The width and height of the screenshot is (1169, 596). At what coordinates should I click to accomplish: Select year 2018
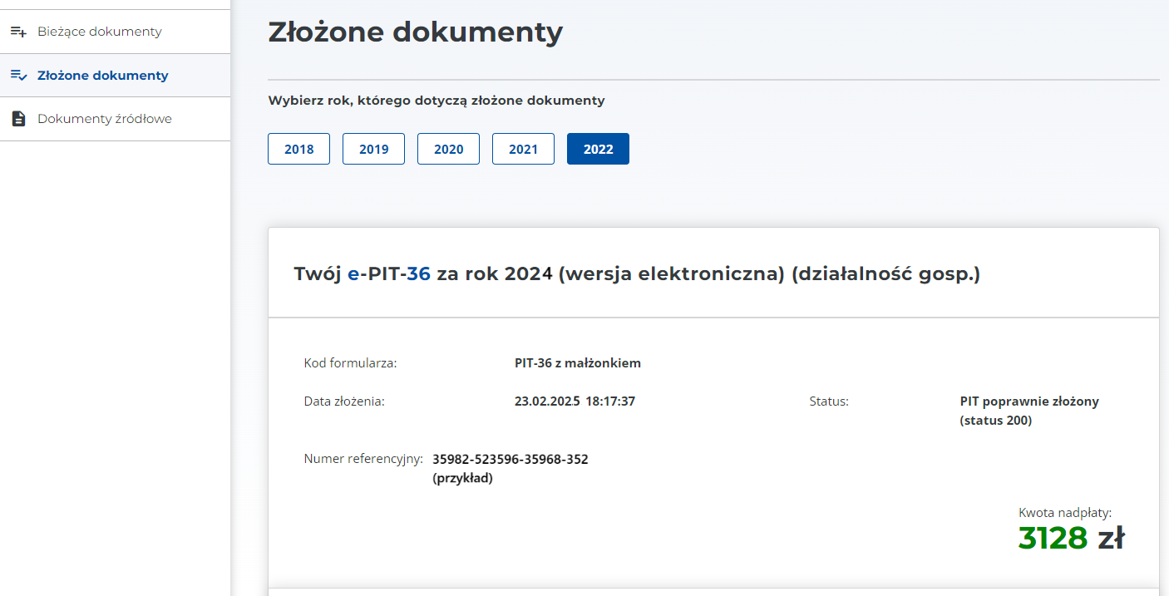click(x=298, y=148)
